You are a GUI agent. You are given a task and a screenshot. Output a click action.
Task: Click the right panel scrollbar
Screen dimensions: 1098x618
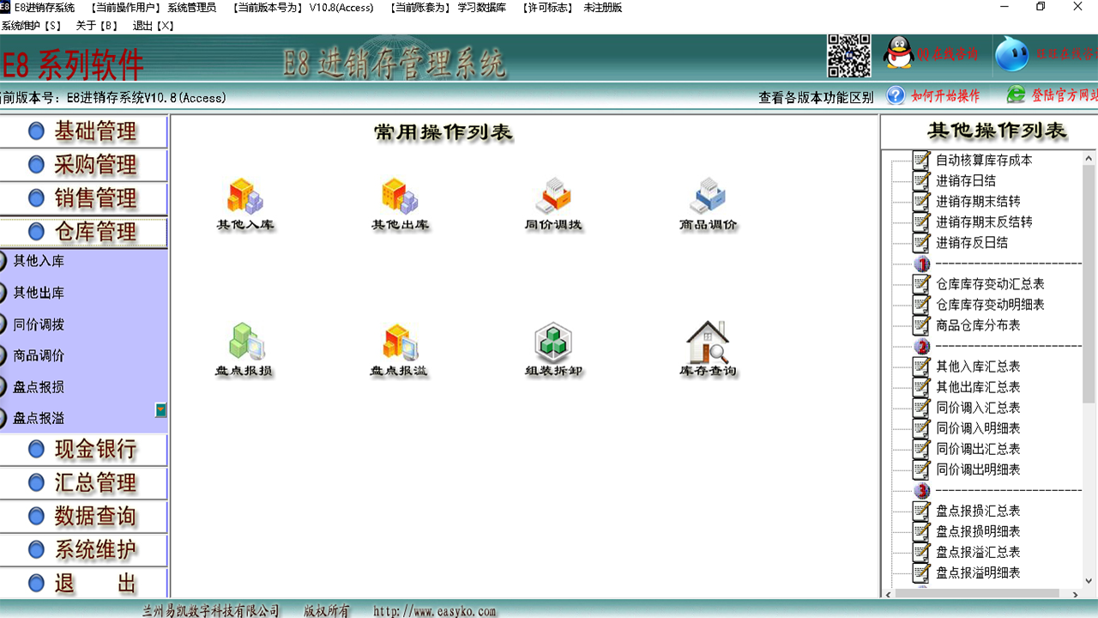tap(1089, 343)
